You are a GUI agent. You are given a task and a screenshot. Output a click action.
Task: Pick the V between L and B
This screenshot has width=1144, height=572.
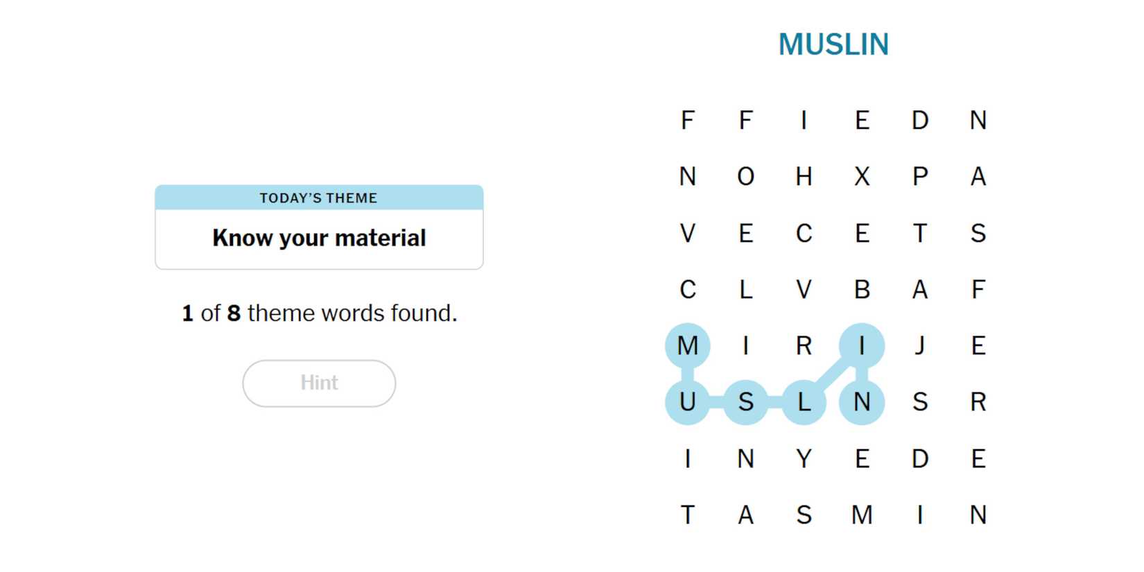[804, 289]
